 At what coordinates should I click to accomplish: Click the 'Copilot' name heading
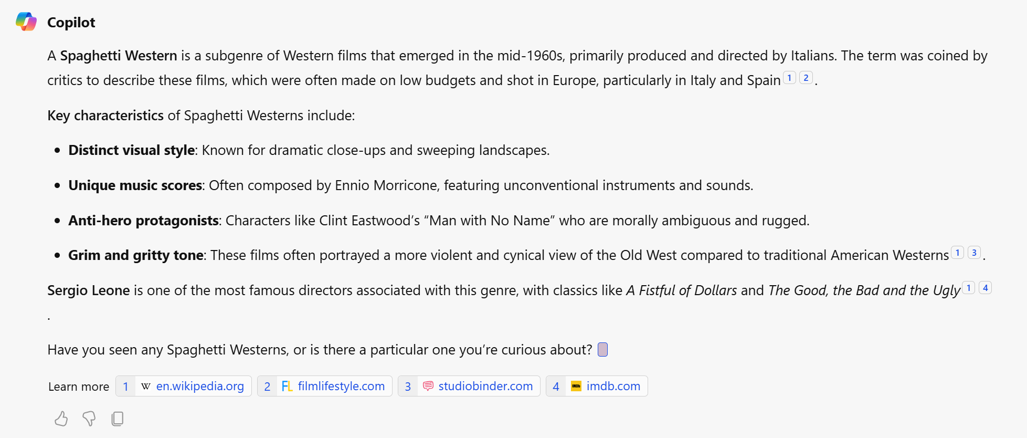pos(71,23)
